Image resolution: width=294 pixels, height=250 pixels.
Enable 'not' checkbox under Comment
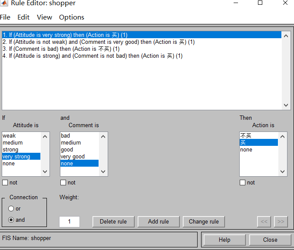(x=63, y=183)
